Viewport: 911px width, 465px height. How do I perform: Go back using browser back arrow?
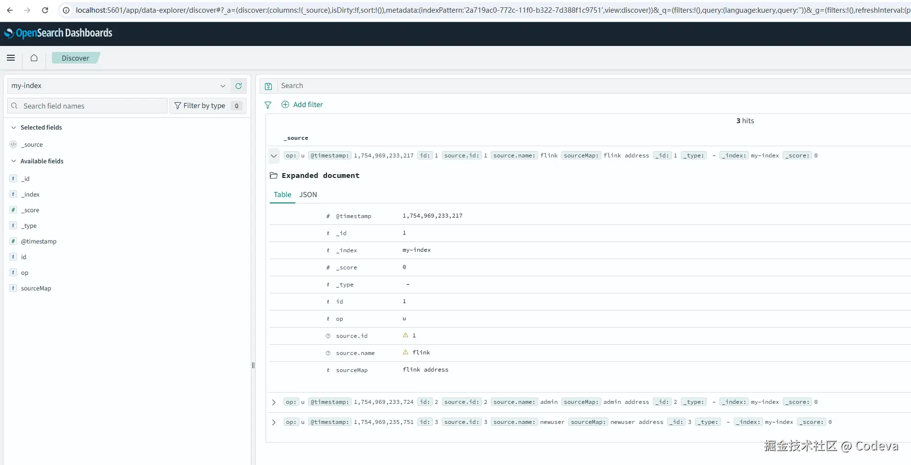(x=10, y=10)
